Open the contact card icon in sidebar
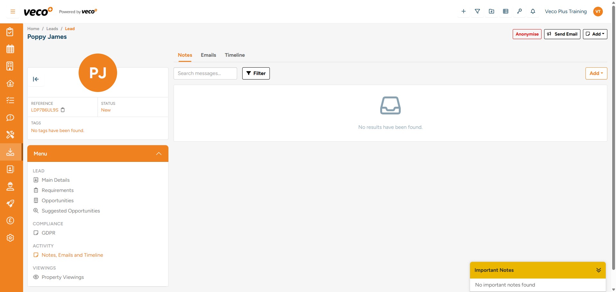The image size is (616, 292). [10, 169]
